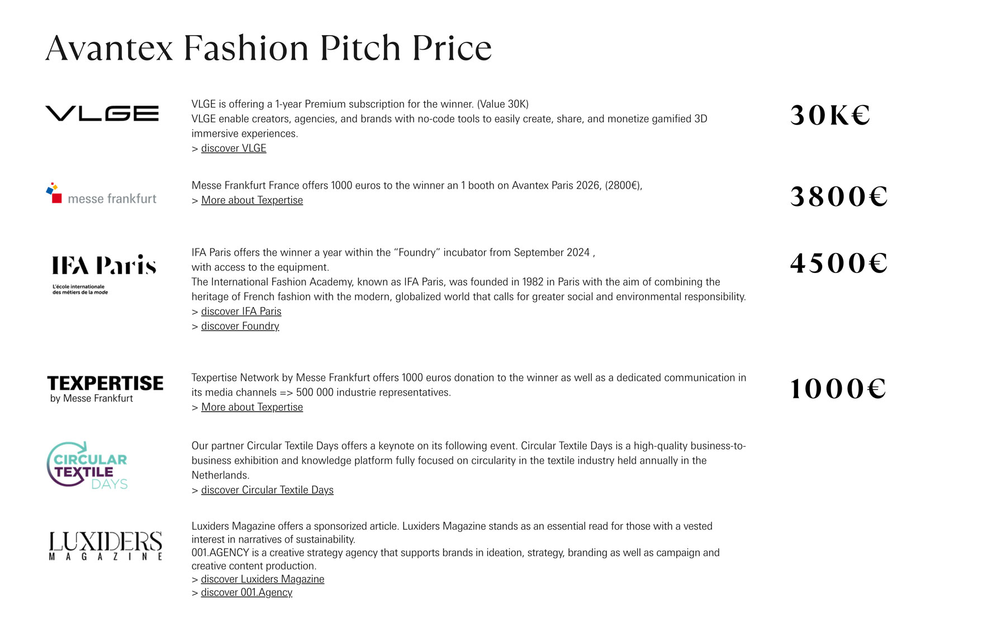Visit the discover Circular Textile Days link
Image resolution: width=1006 pixels, height=617 pixels.
pyautogui.click(x=267, y=490)
